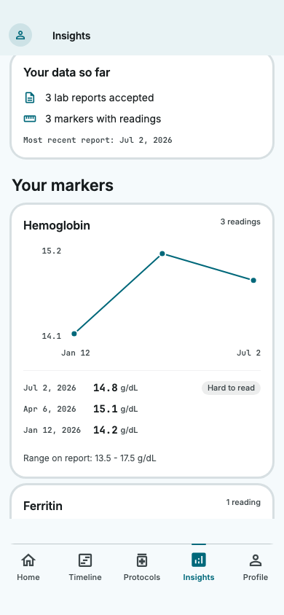The height and width of the screenshot is (615, 284).
Task: Select the Jul 2 point on Hemoglobin chart
Action: coord(253,281)
